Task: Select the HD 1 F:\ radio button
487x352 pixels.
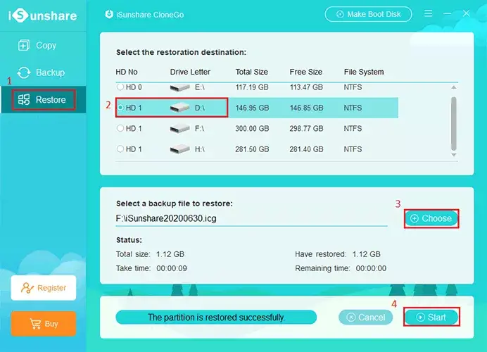Action: click(120, 128)
